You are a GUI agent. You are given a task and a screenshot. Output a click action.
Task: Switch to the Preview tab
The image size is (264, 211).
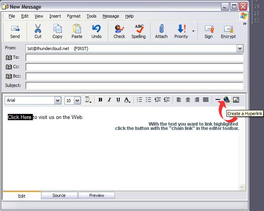97,195
